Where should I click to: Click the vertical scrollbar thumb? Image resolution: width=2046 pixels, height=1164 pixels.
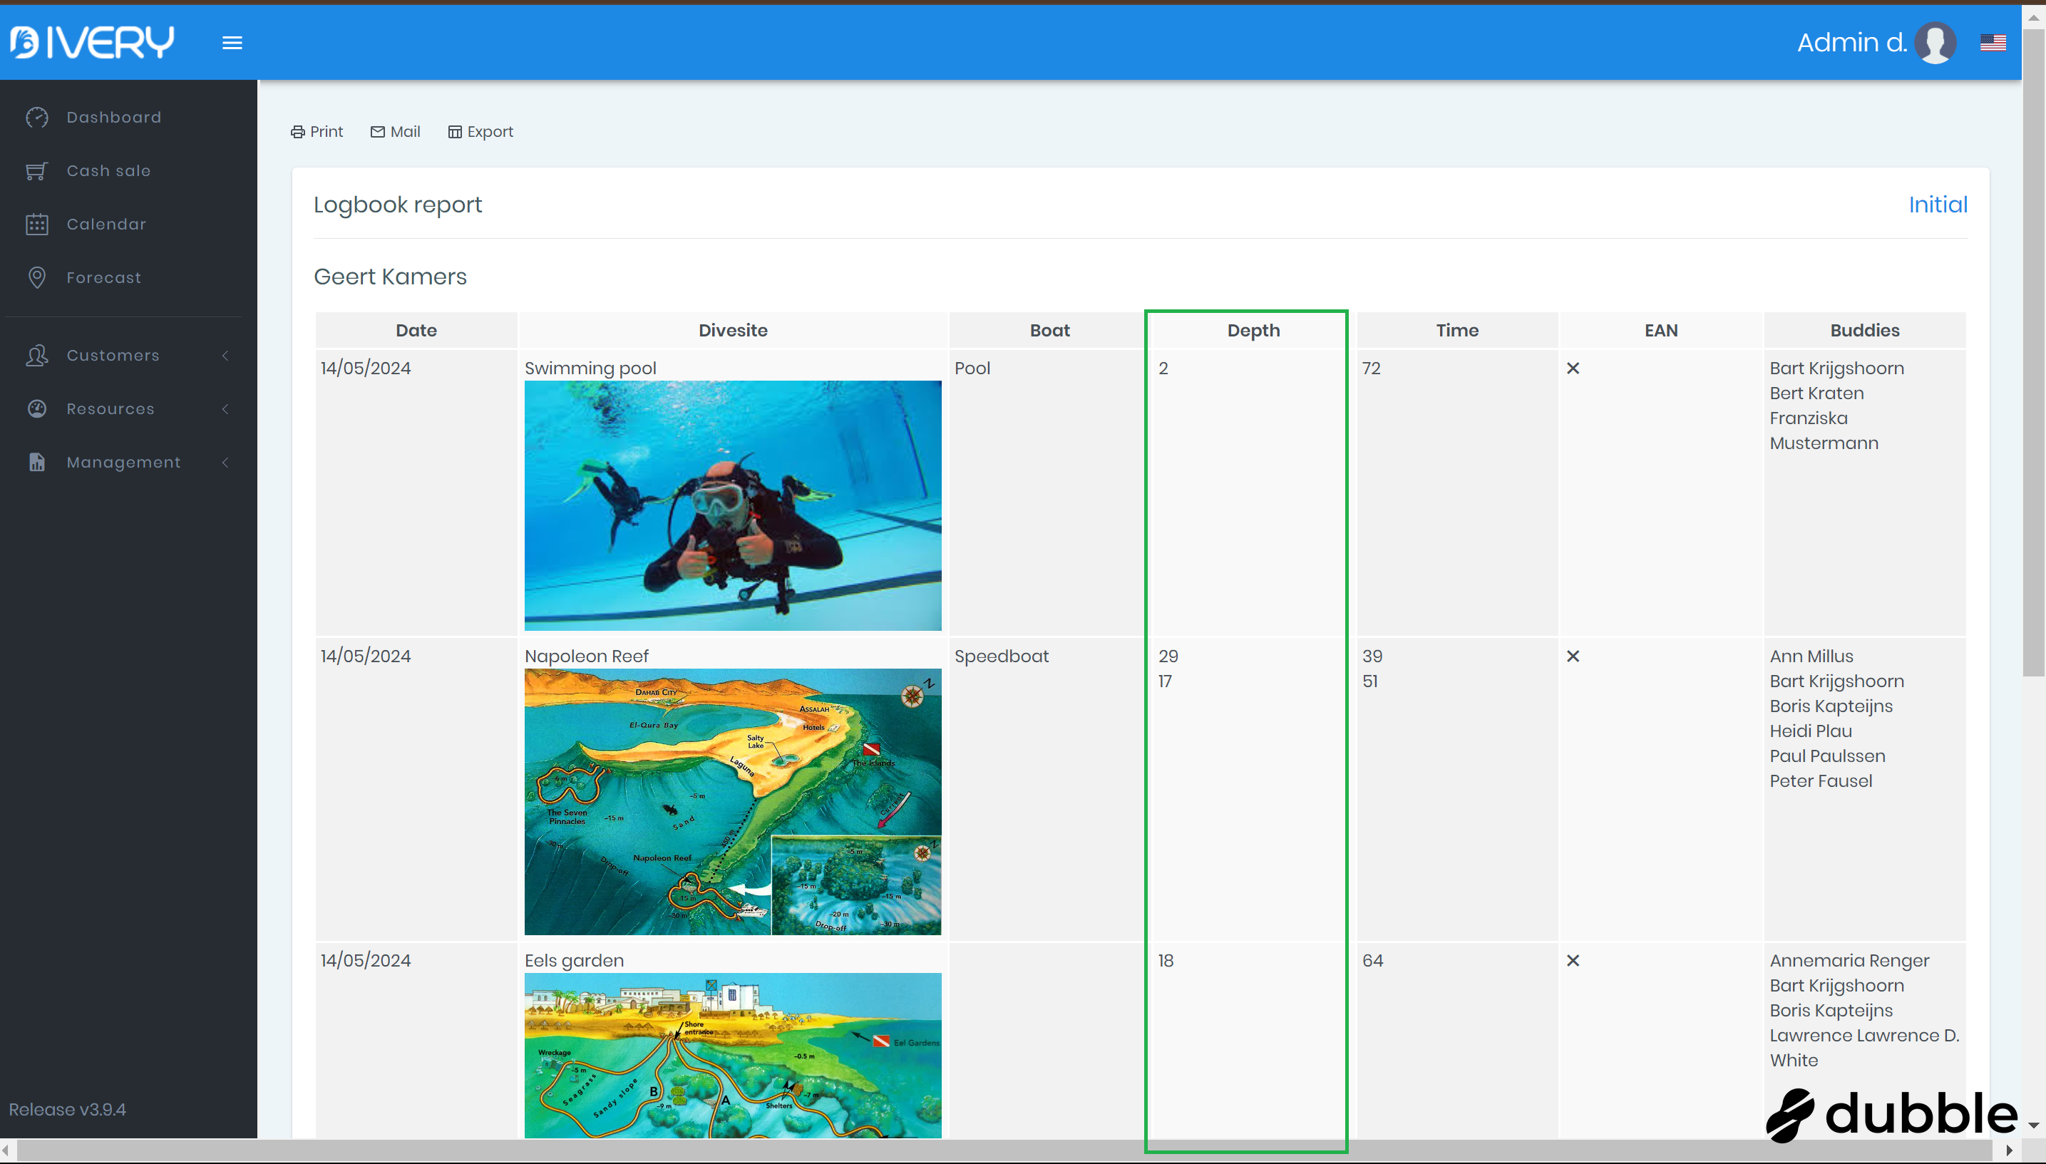(2033, 351)
